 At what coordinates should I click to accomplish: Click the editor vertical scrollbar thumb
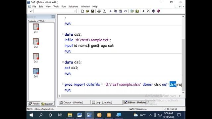click(x=183, y=64)
